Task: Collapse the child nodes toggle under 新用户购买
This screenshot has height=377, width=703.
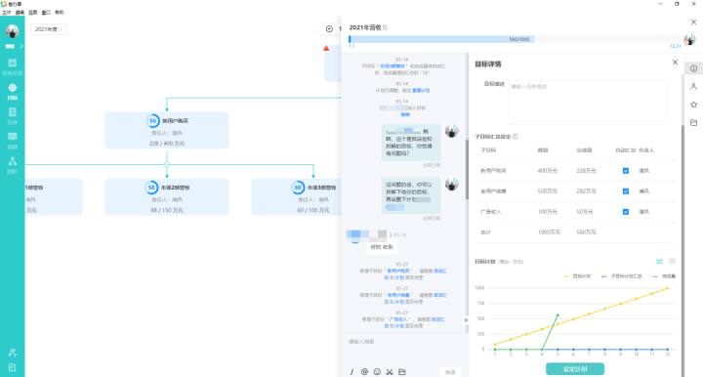Action: coord(167,164)
